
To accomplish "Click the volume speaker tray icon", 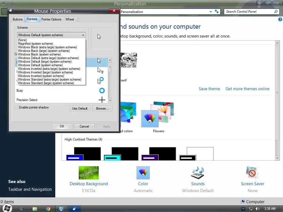I will 258,209.
